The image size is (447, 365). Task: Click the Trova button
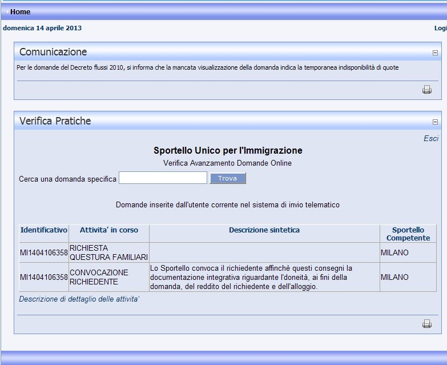227,178
